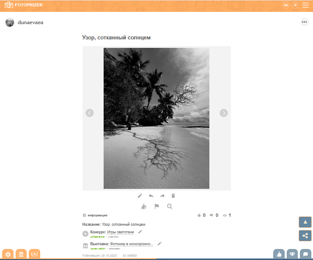Open the three-dots options menu

pos(304,22)
